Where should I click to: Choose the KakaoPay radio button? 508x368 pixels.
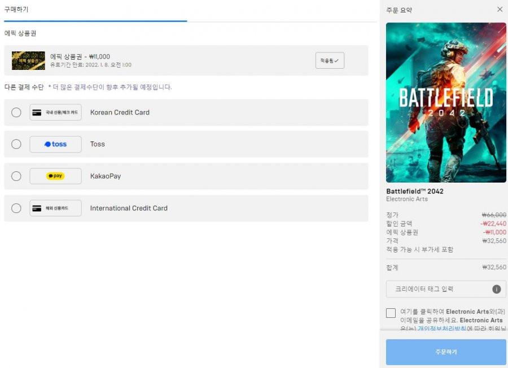pyautogui.click(x=16, y=176)
